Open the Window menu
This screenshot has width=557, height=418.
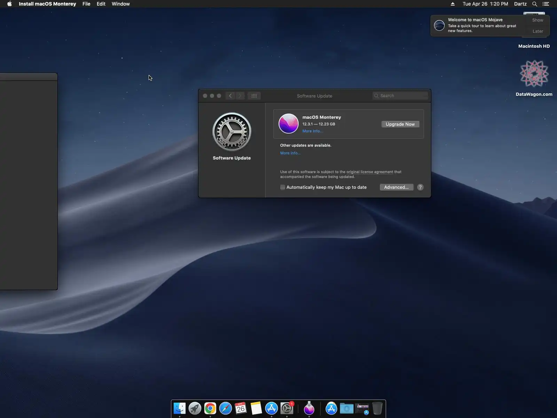(x=121, y=4)
